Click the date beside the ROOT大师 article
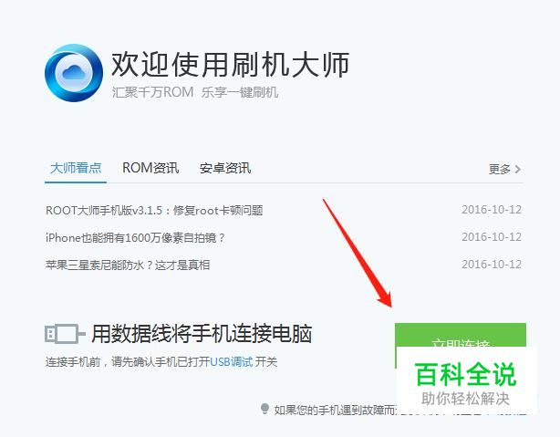Screen dimensions: 560x437 pos(492,210)
